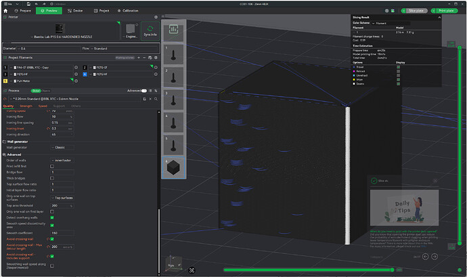Open the Strength settings tab
Image resolution: width=467 pixels, height=277 pixels.
[26, 106]
